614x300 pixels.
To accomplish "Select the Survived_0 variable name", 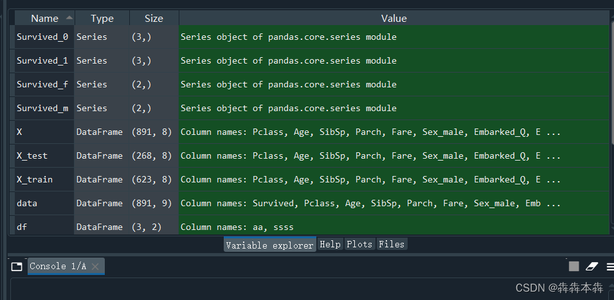I will pos(42,37).
